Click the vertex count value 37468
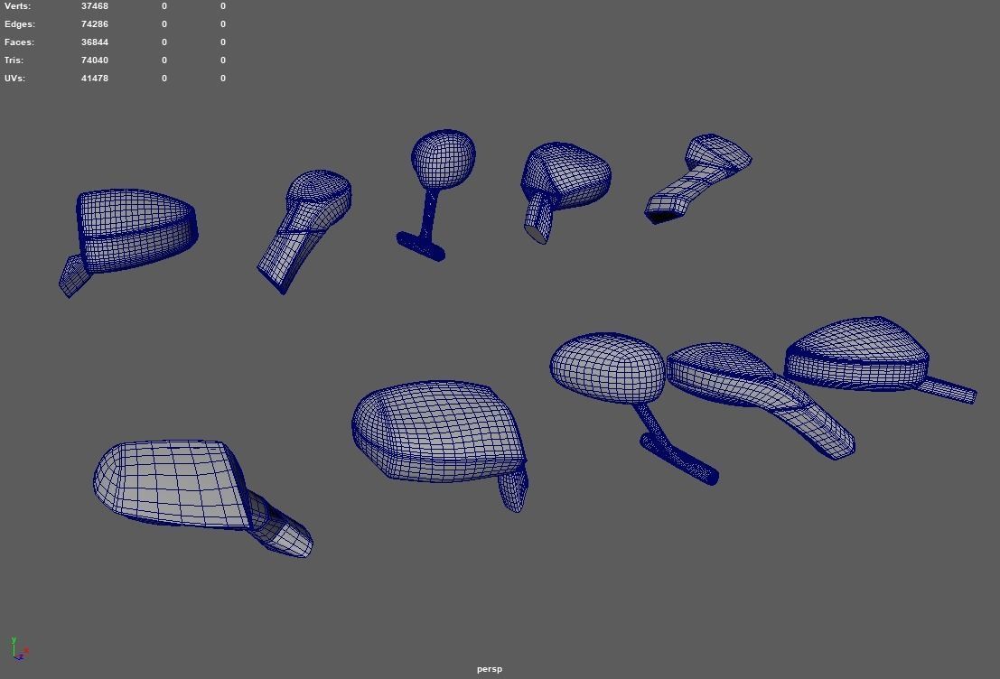This screenshot has width=1000, height=679. pyautogui.click(x=94, y=5)
